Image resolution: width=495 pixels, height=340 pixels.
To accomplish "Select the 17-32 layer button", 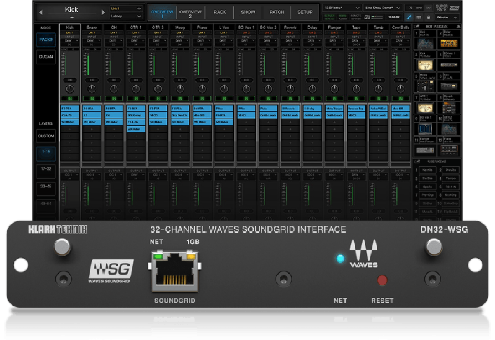I will (x=46, y=171).
